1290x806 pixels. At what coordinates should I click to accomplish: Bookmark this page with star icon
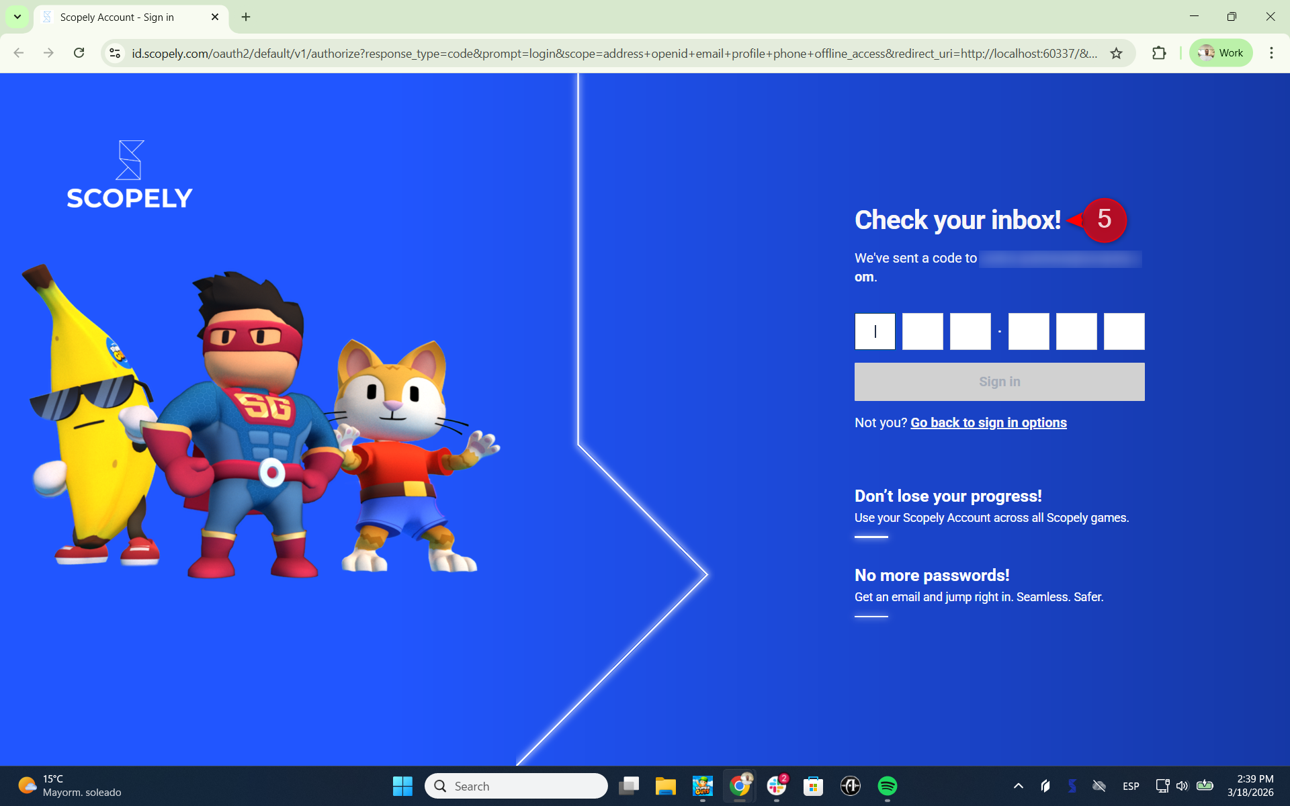(x=1116, y=53)
